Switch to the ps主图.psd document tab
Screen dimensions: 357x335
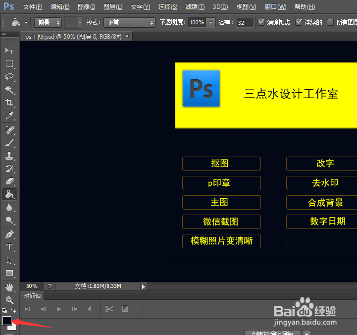pos(73,37)
